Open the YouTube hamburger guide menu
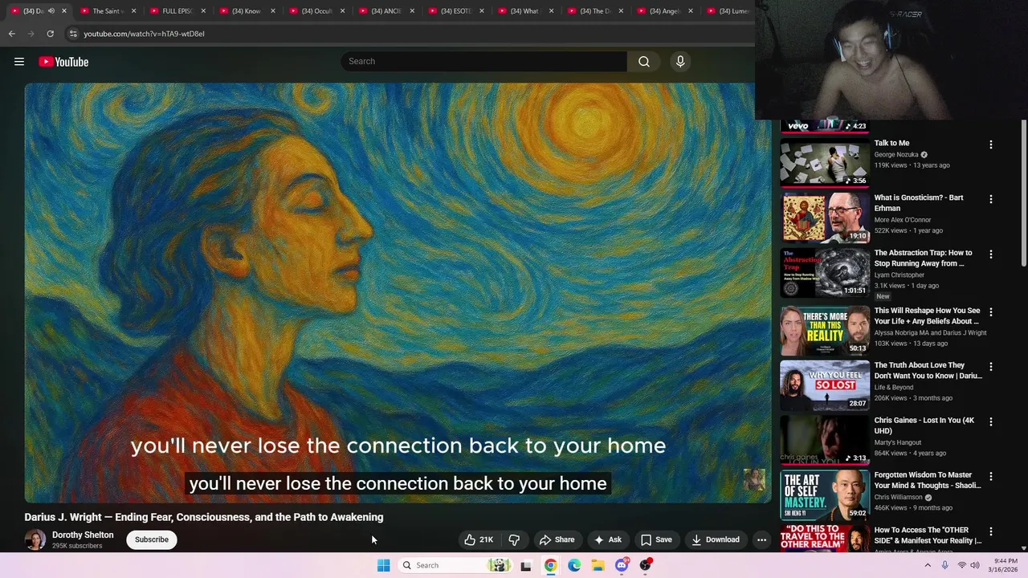The height and width of the screenshot is (578, 1028). 19,62
